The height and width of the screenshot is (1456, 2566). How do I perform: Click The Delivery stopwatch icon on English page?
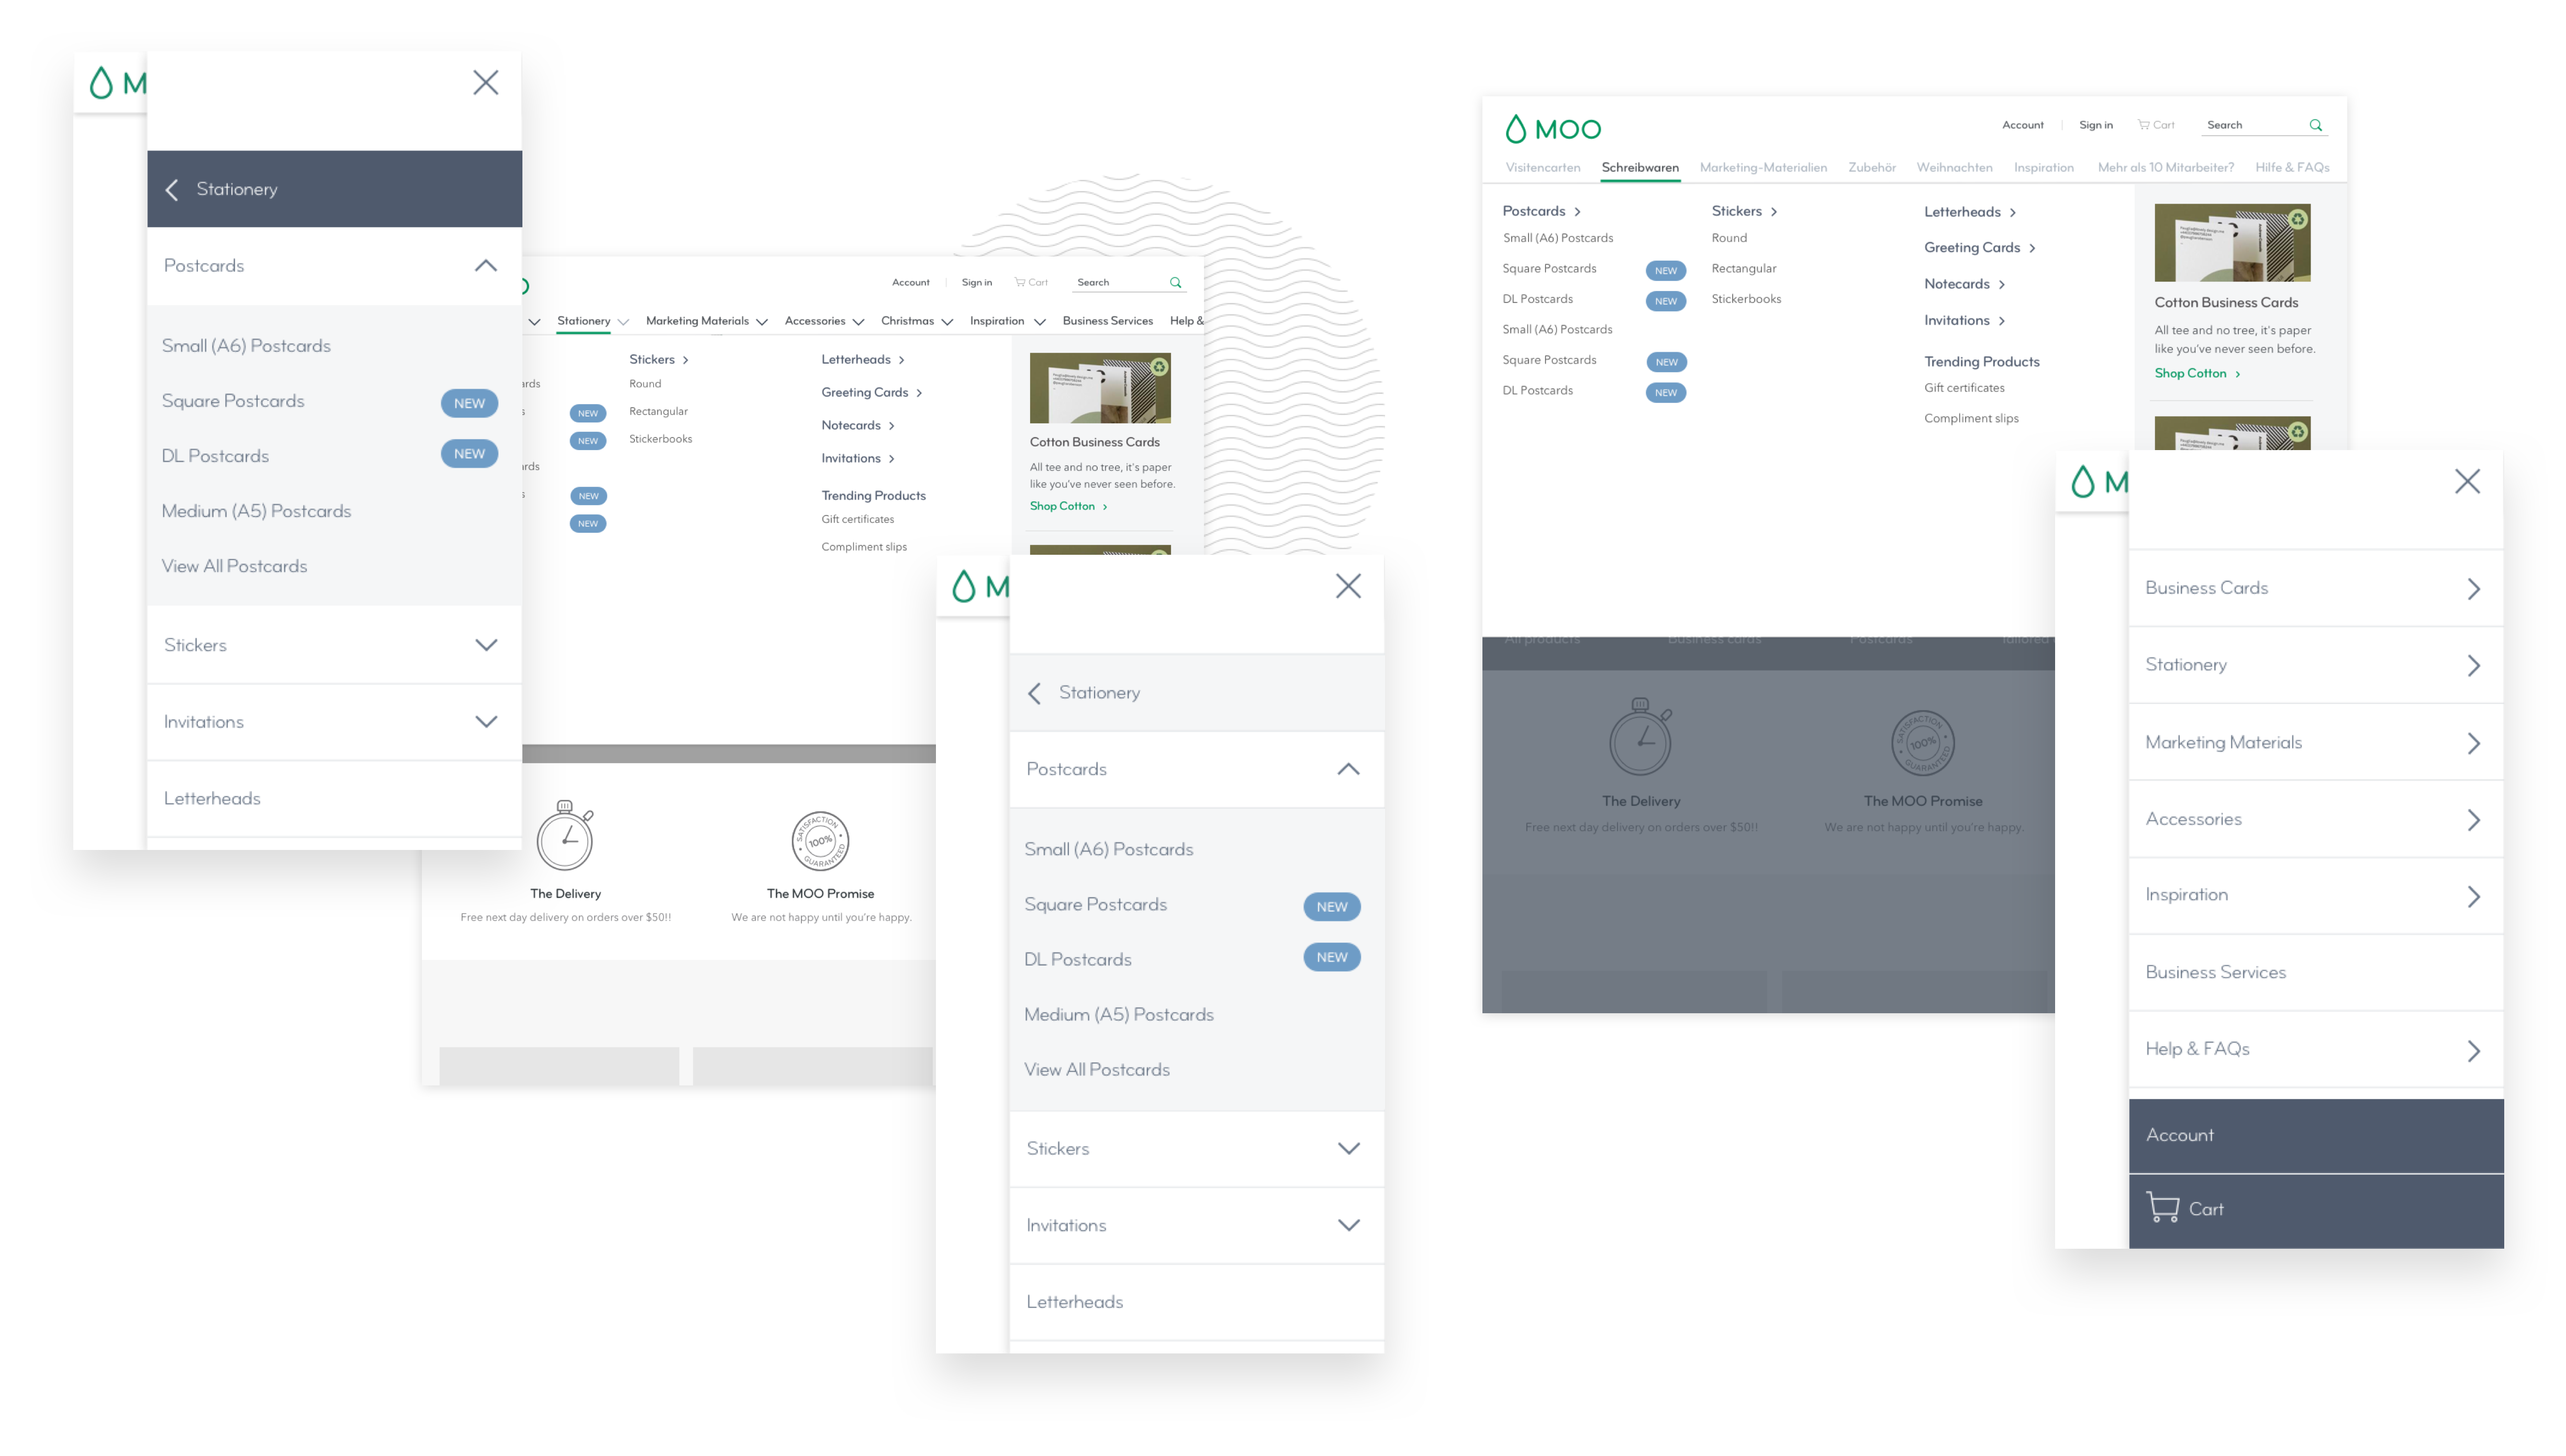click(565, 836)
